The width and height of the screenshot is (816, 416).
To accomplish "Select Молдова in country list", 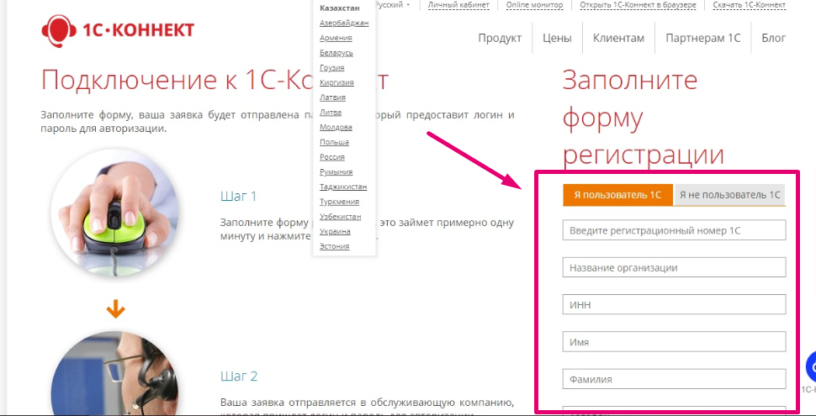I will [336, 127].
